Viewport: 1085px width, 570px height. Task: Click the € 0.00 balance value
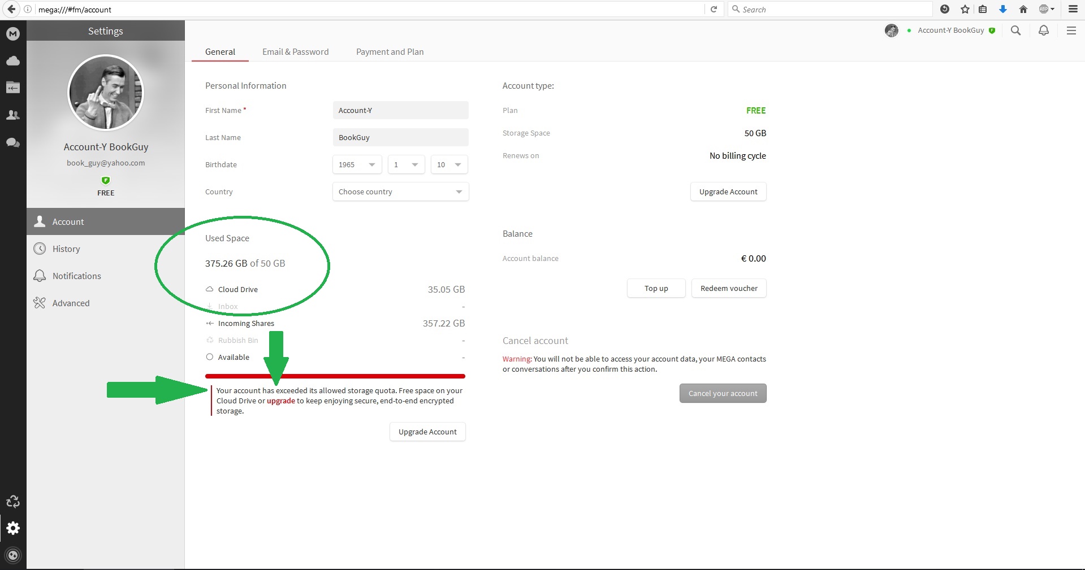pos(754,258)
